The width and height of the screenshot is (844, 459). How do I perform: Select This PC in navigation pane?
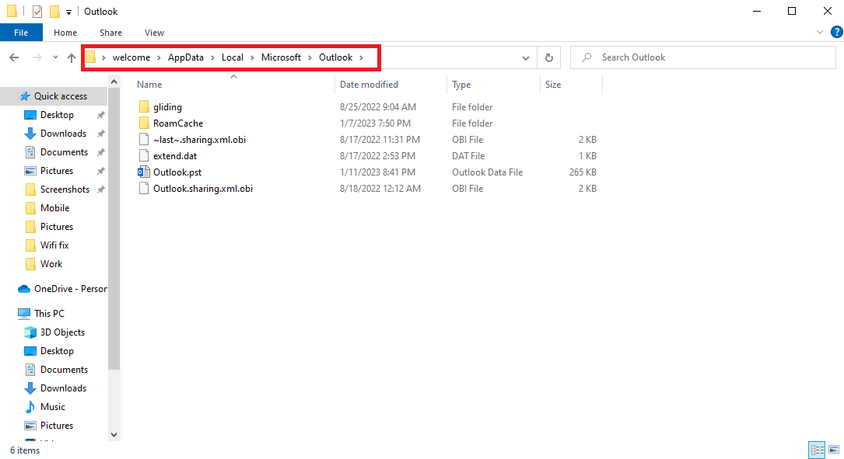click(x=49, y=313)
